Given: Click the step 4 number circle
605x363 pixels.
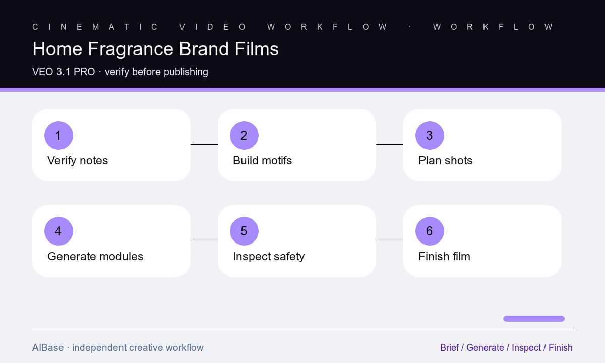Looking at the screenshot, I should click(x=58, y=231).
